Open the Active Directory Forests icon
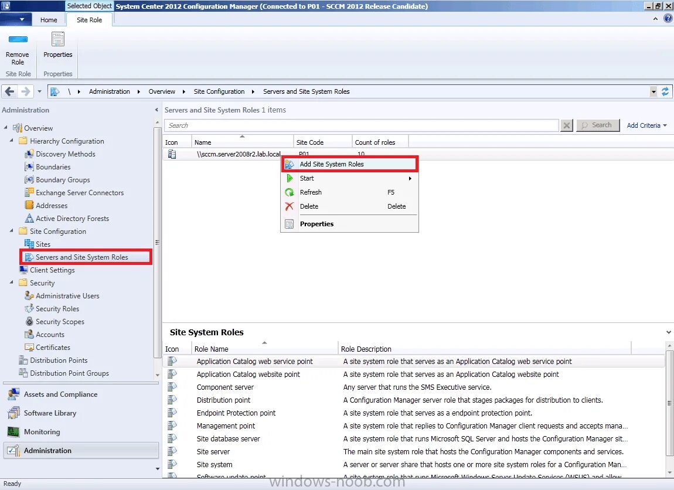Screen dimensions: 674x490 pyautogui.click(x=29, y=219)
